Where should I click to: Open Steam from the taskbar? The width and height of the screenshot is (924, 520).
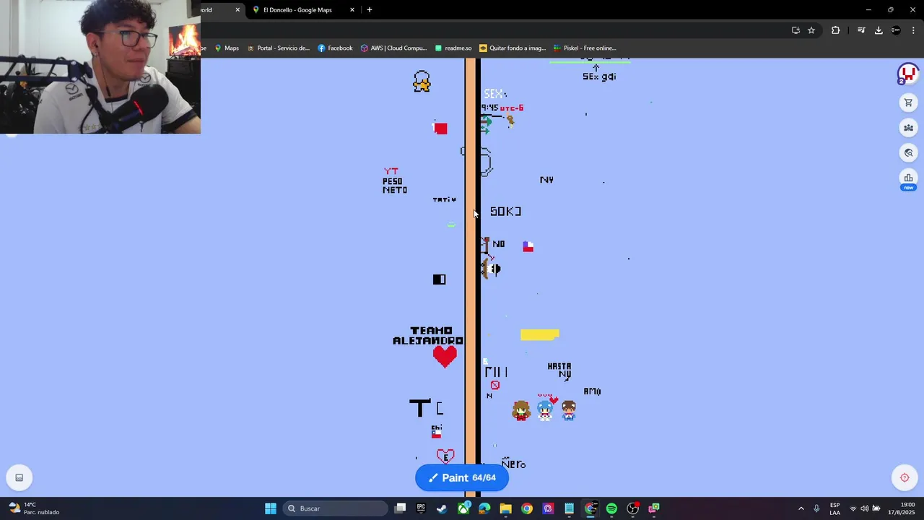[442, 508]
